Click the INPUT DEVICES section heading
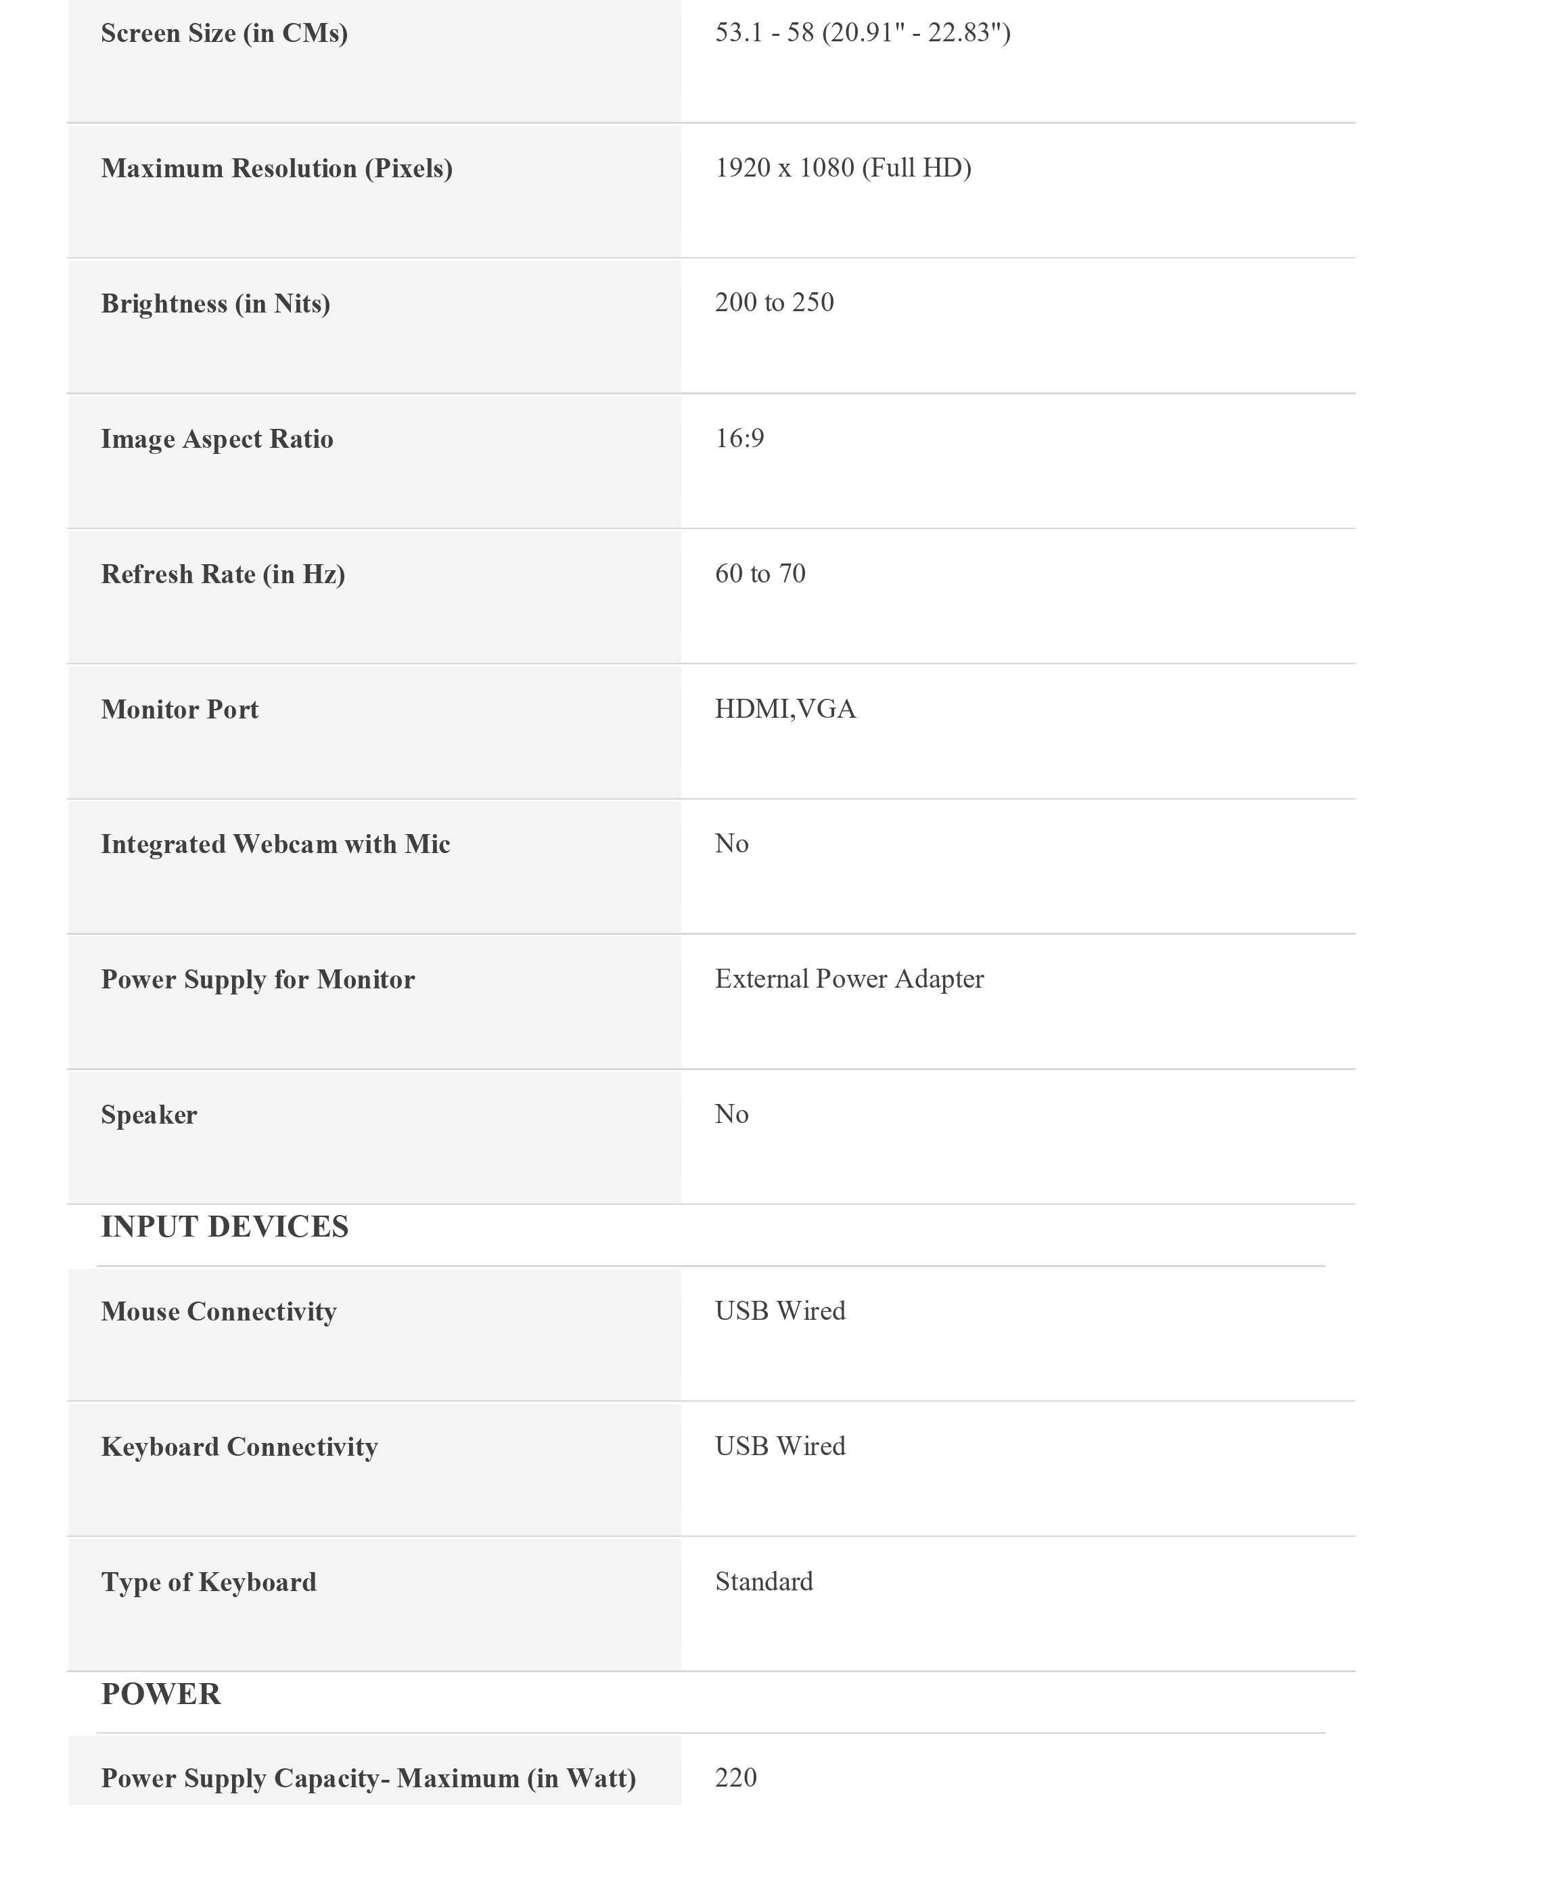Image resolution: width=1554 pixels, height=1884 pixels. [x=225, y=1226]
